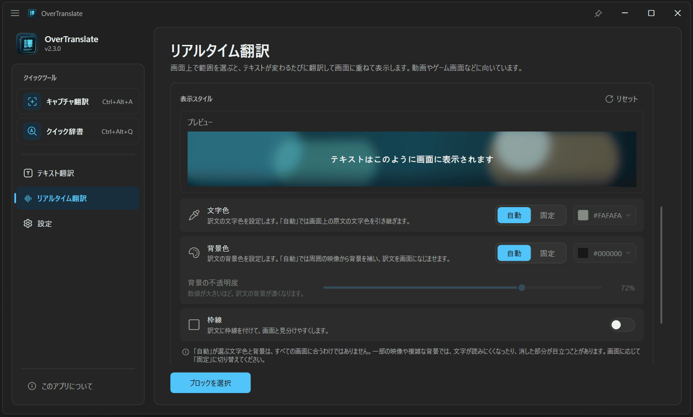
Task: Click the "クイックツール" sidebar label
Action: [x=40, y=78]
